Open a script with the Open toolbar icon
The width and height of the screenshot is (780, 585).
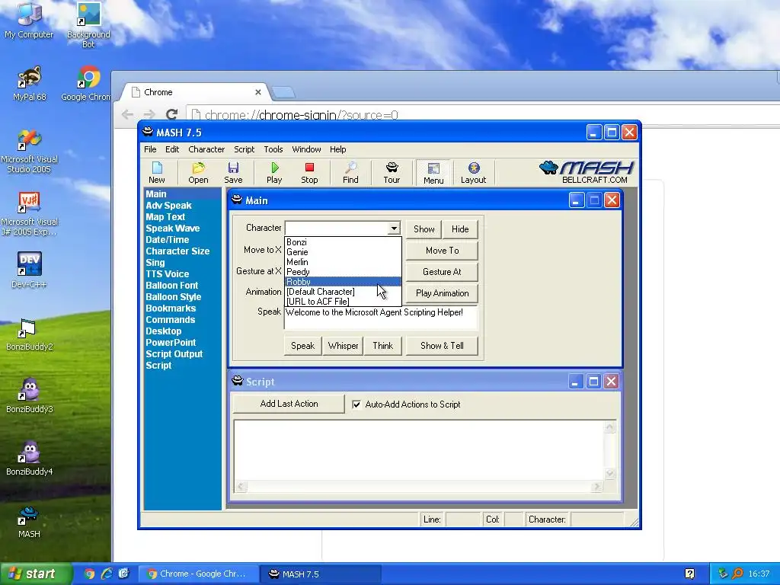198,173
